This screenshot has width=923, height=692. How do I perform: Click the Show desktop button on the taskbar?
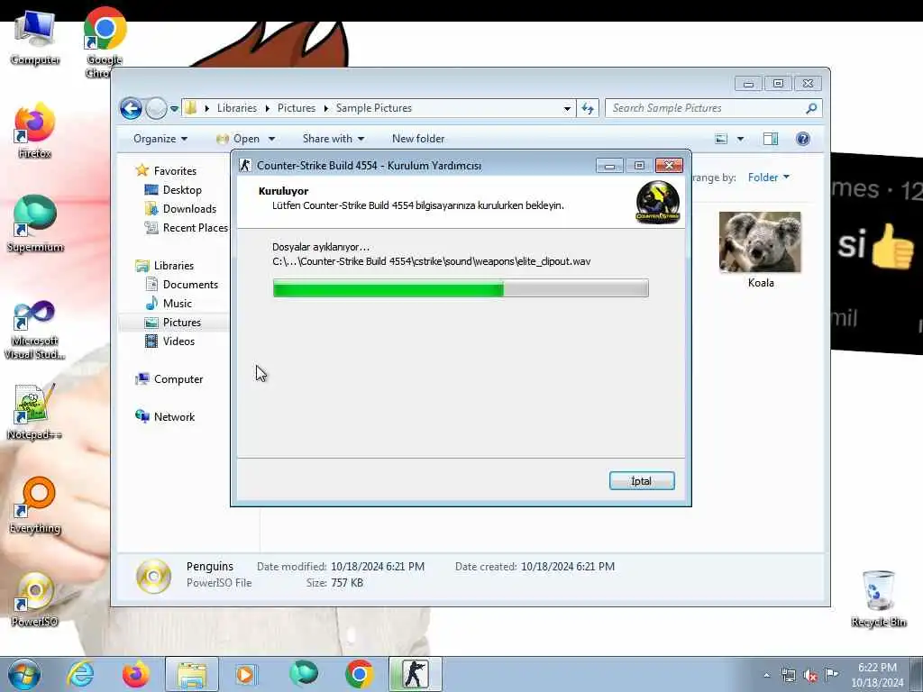pos(917,674)
